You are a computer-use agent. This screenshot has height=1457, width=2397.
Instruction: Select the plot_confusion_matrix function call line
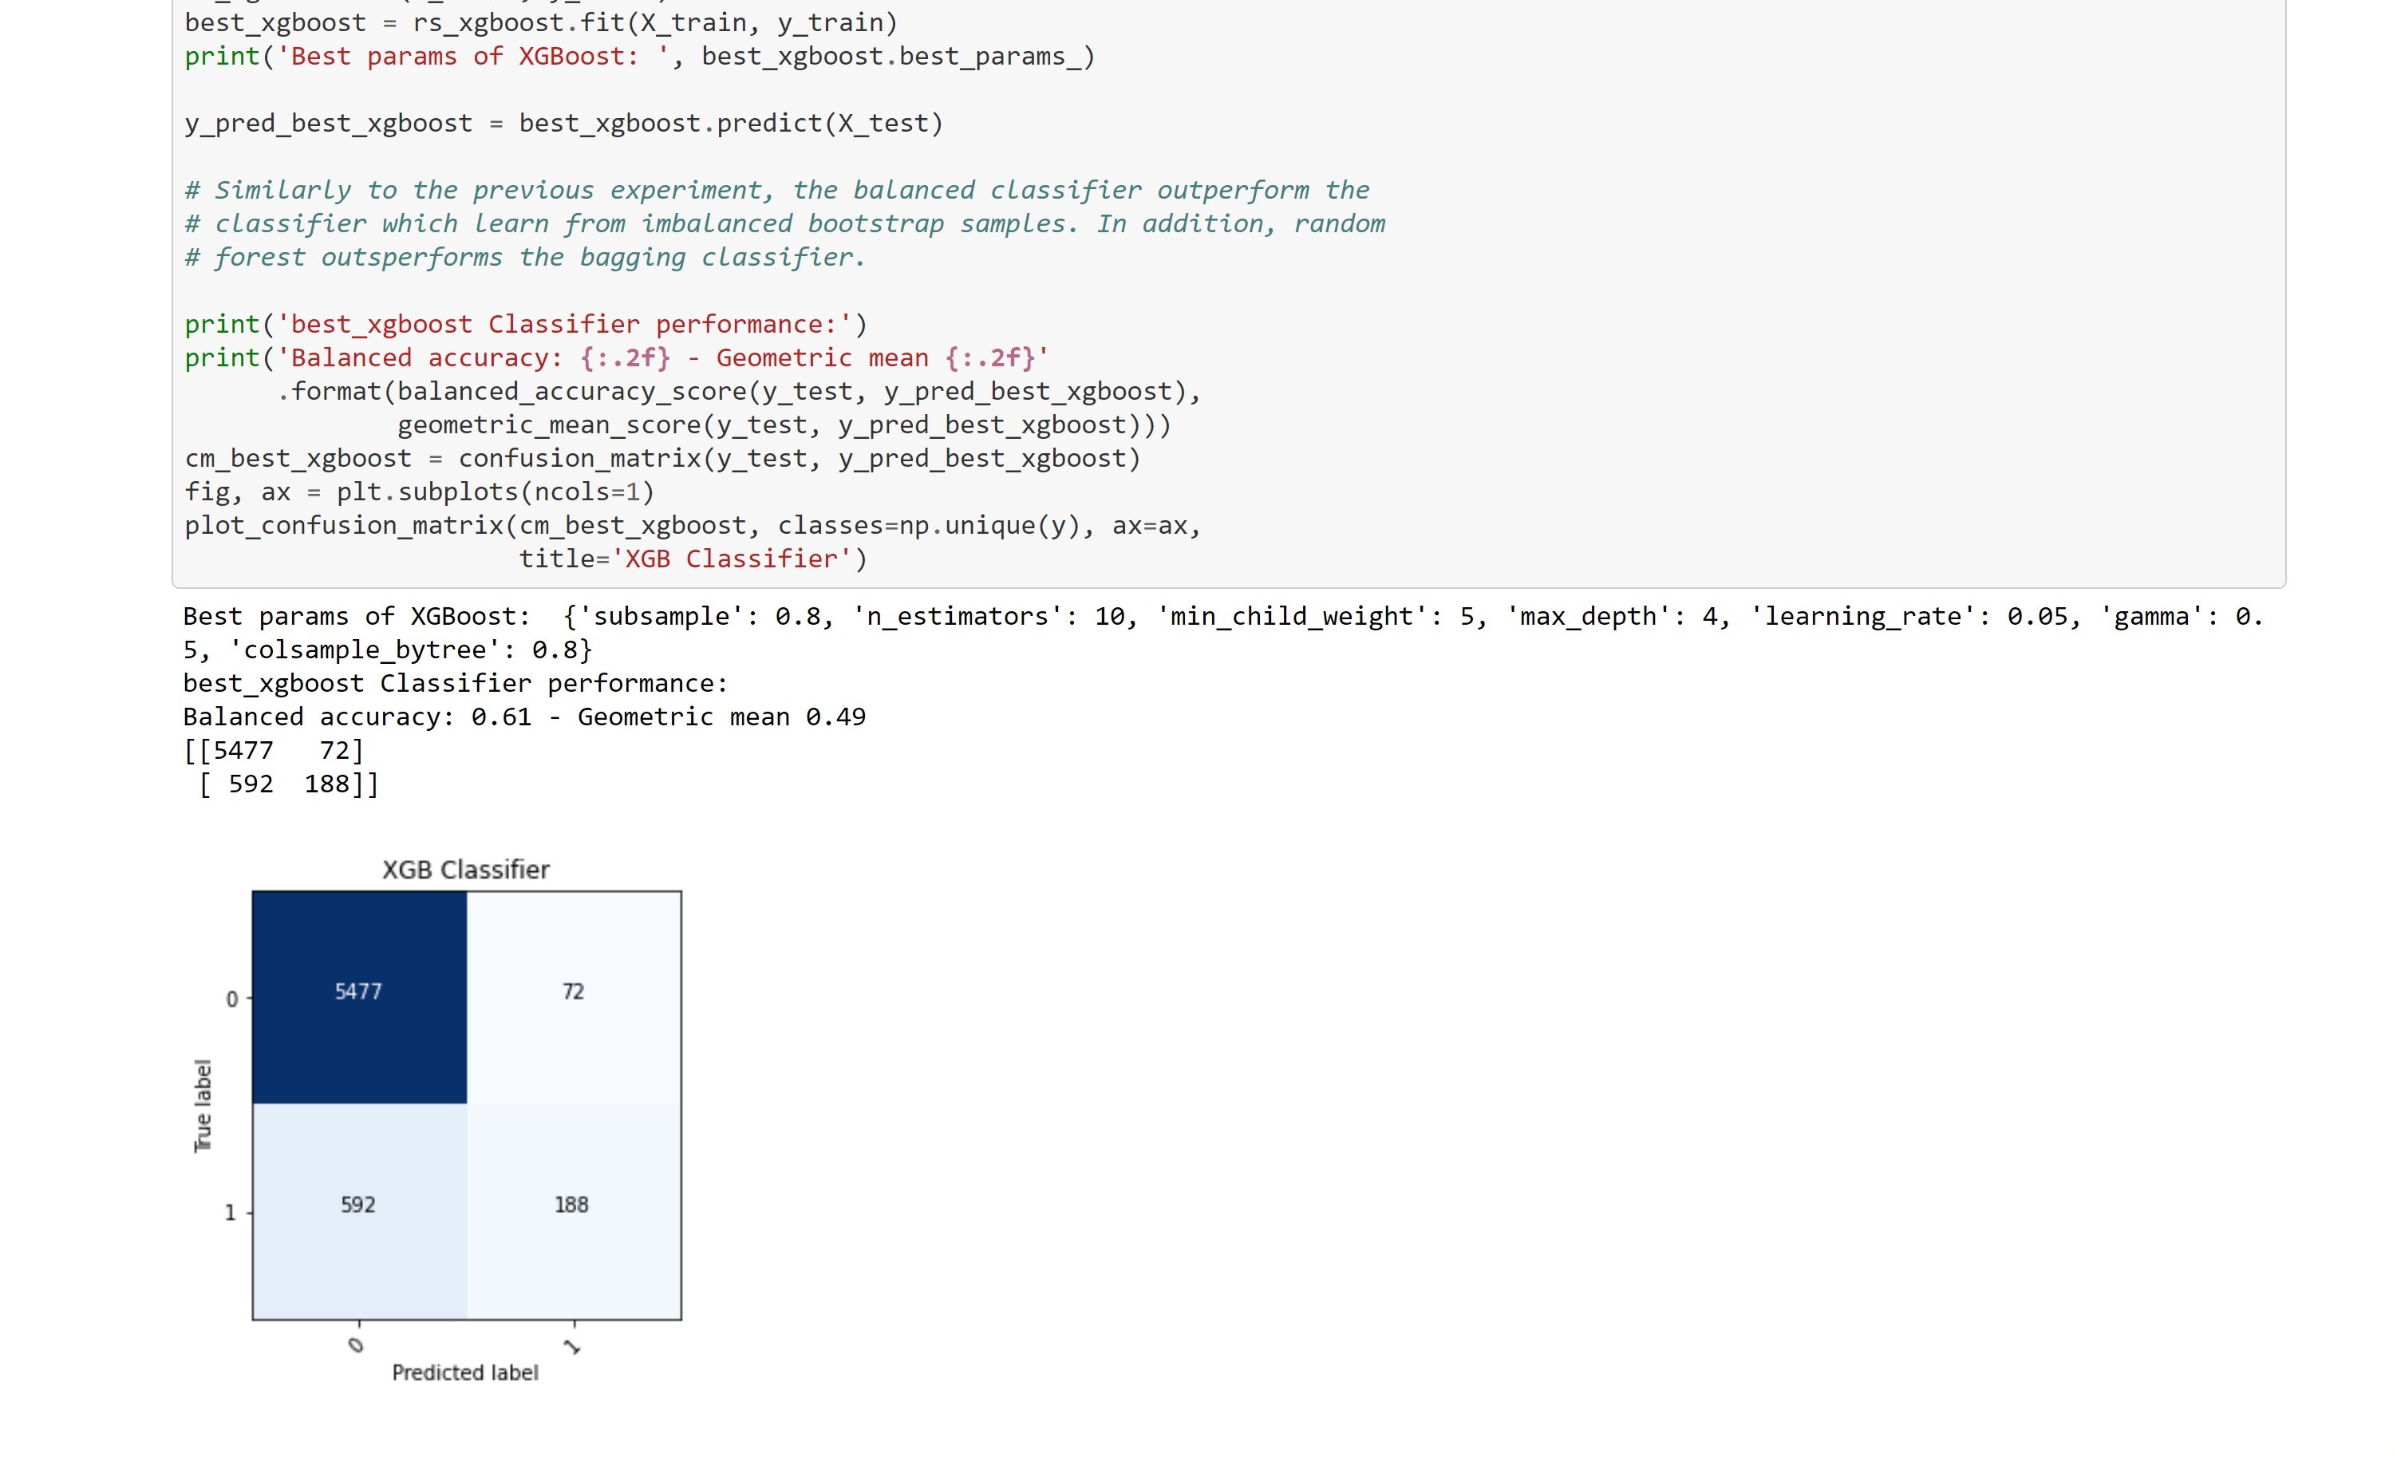click(693, 525)
